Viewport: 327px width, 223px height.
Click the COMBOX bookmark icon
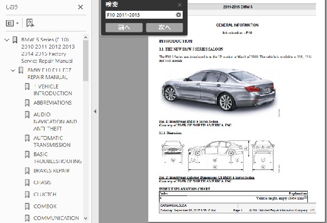[x=27, y=206]
